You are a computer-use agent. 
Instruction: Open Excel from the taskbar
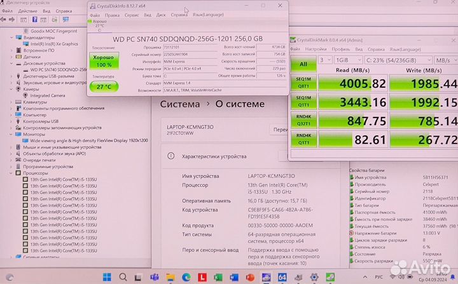pos(218,277)
